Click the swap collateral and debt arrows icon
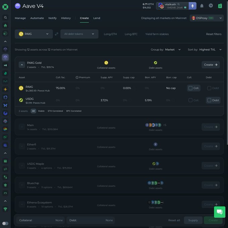 pyautogui.click(x=57, y=34)
